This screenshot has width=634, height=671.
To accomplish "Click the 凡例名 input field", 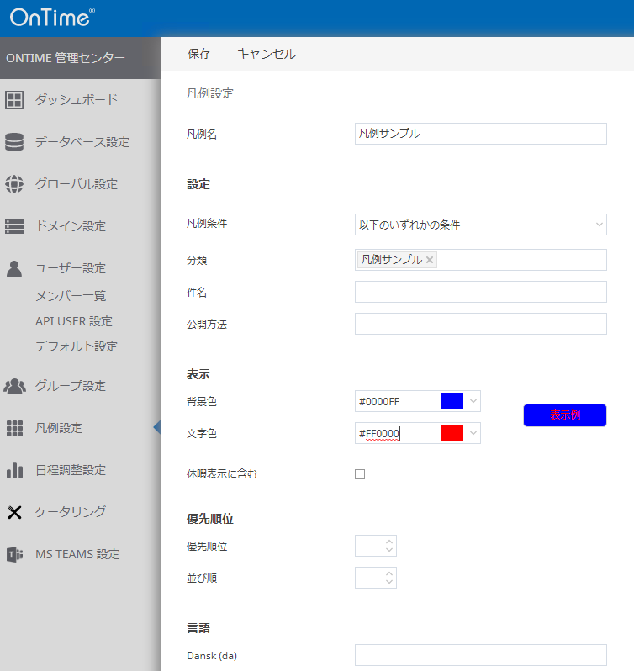I will point(480,134).
